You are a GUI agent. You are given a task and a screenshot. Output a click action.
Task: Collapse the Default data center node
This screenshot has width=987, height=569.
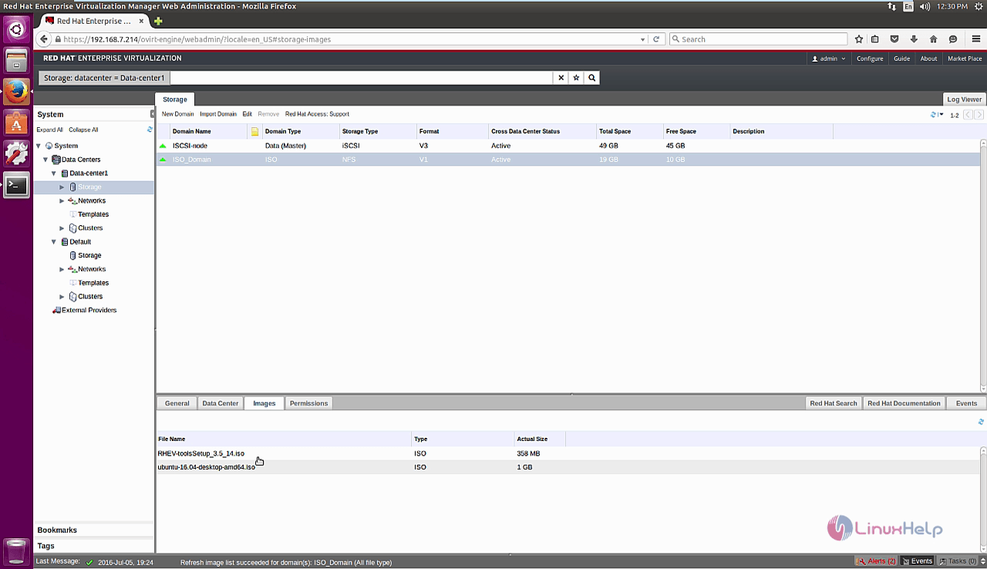(54, 242)
